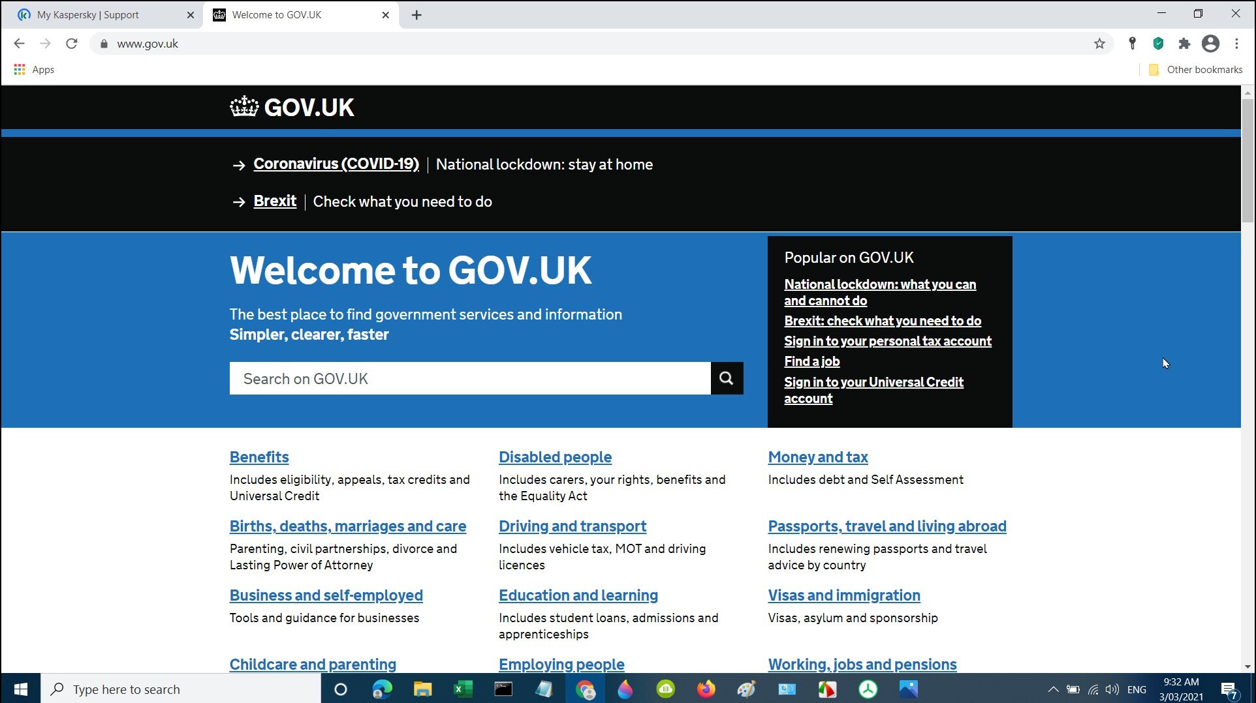Open Childcare and parenting
Viewport: 1256px width, 703px height.
click(x=313, y=665)
